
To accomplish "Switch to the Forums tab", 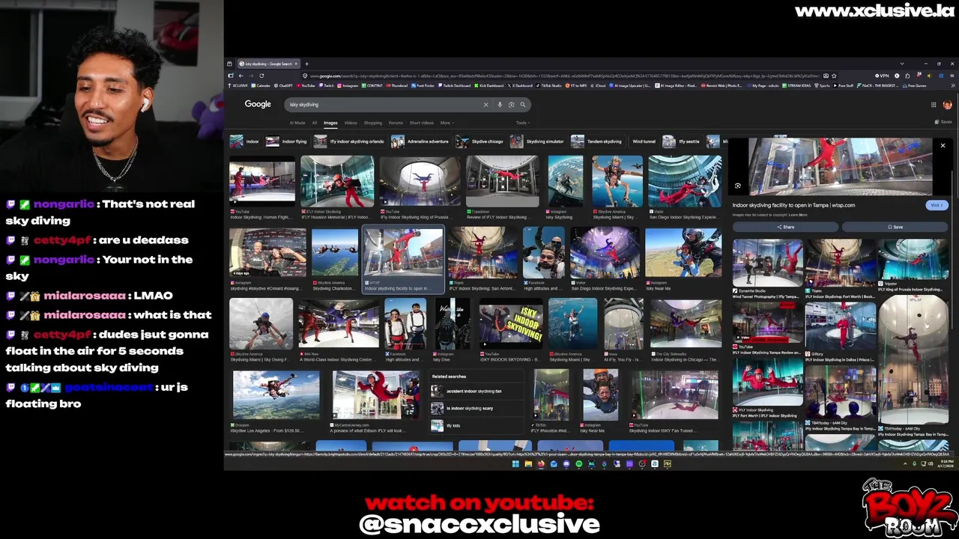I will pyautogui.click(x=396, y=123).
